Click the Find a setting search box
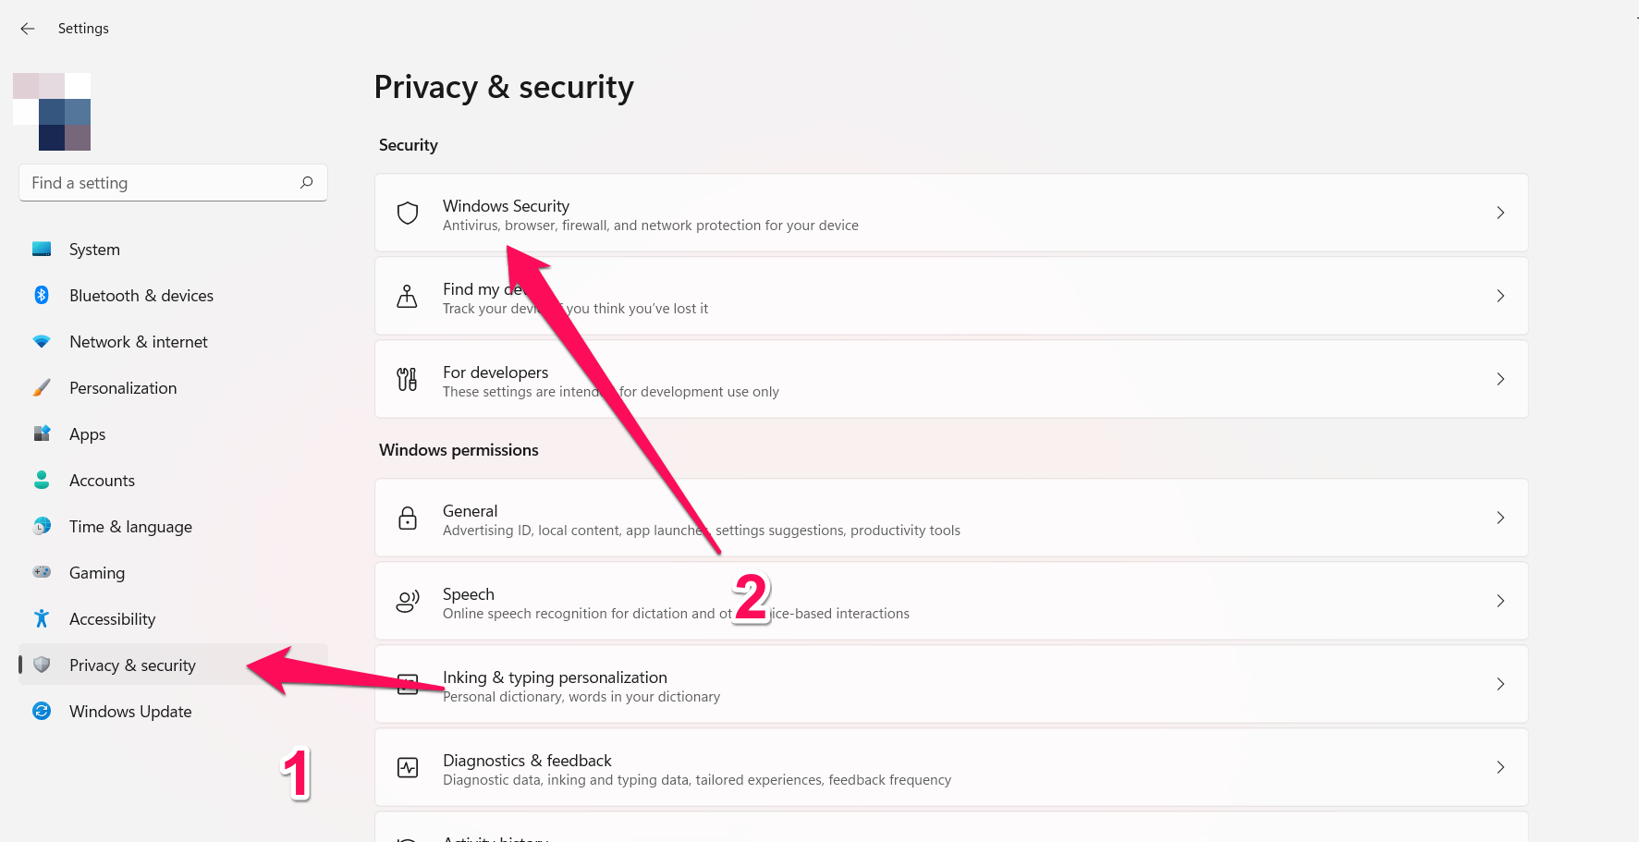1639x842 pixels. [x=162, y=183]
